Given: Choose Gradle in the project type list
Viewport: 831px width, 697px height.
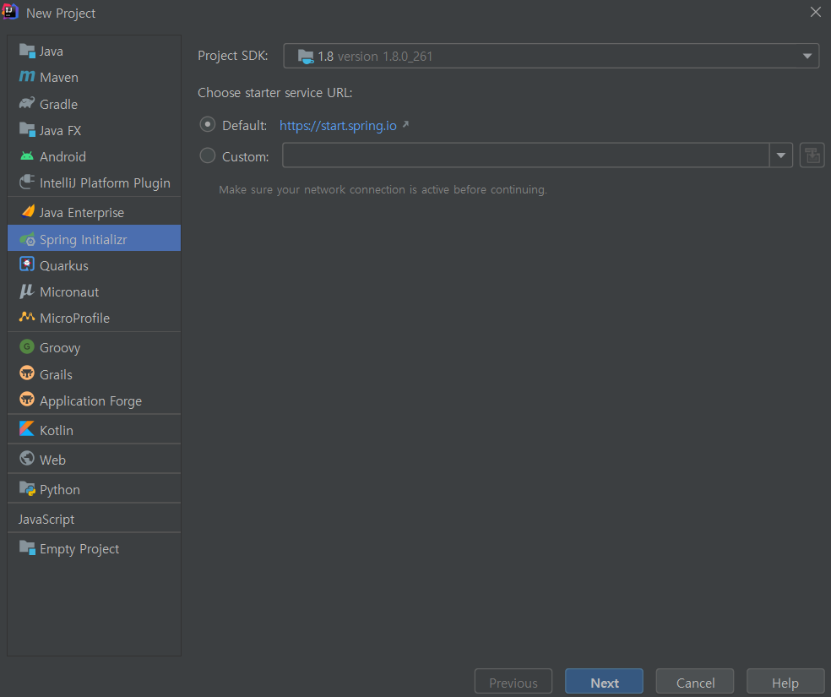Looking at the screenshot, I should pyautogui.click(x=95, y=104).
